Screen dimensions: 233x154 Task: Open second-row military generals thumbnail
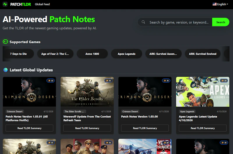[x=87, y=146]
